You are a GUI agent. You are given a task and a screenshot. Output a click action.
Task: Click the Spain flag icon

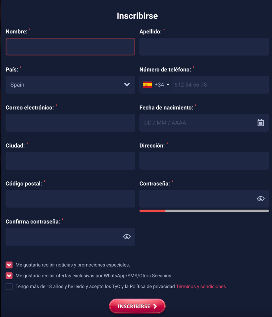point(148,85)
